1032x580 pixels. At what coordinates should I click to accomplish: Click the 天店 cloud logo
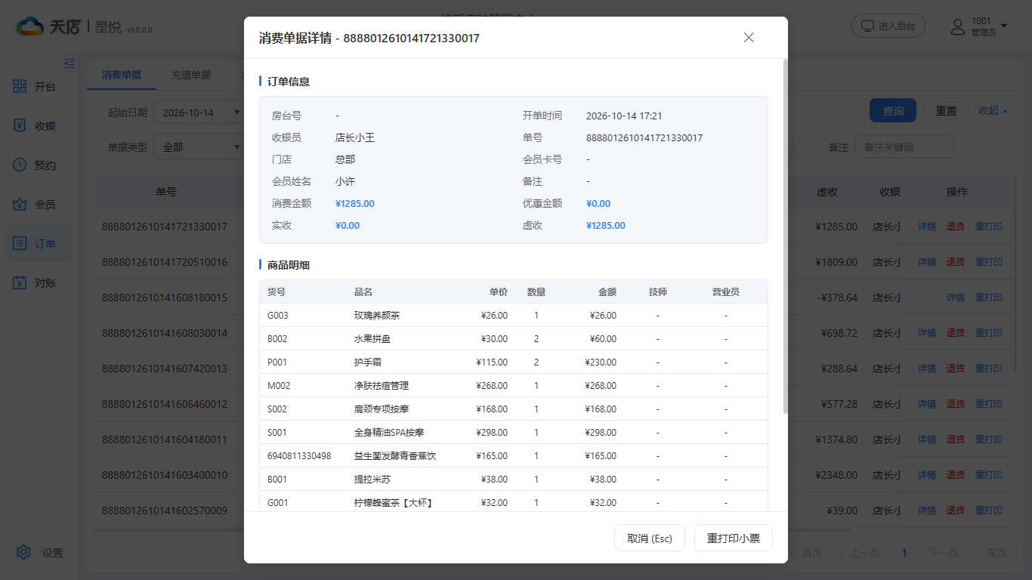pyautogui.click(x=29, y=27)
